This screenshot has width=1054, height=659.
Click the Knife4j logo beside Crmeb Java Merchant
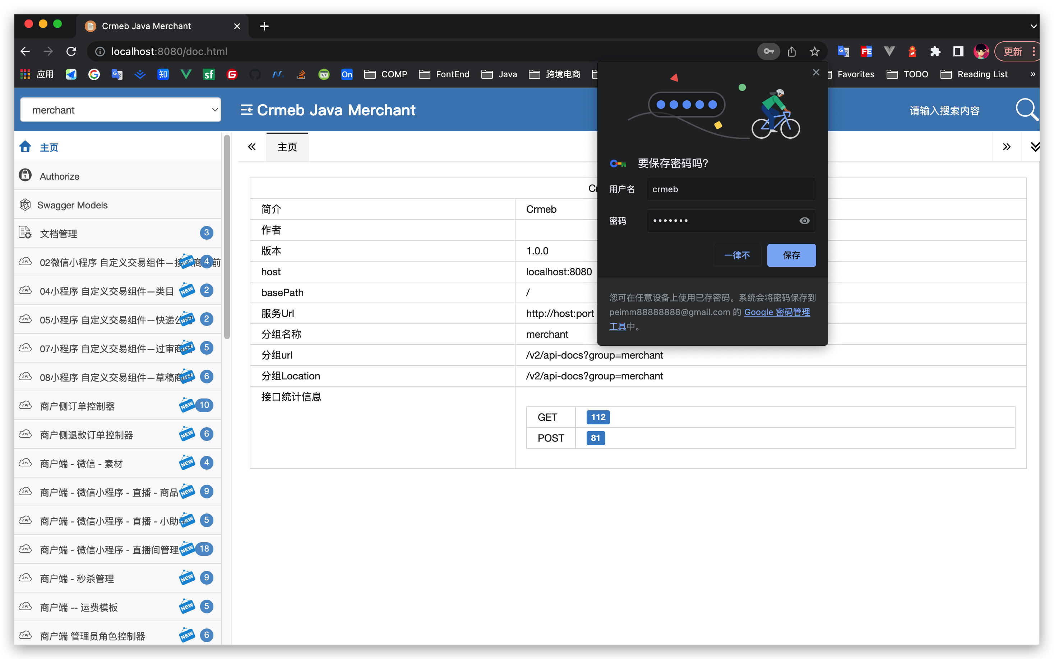coord(247,109)
